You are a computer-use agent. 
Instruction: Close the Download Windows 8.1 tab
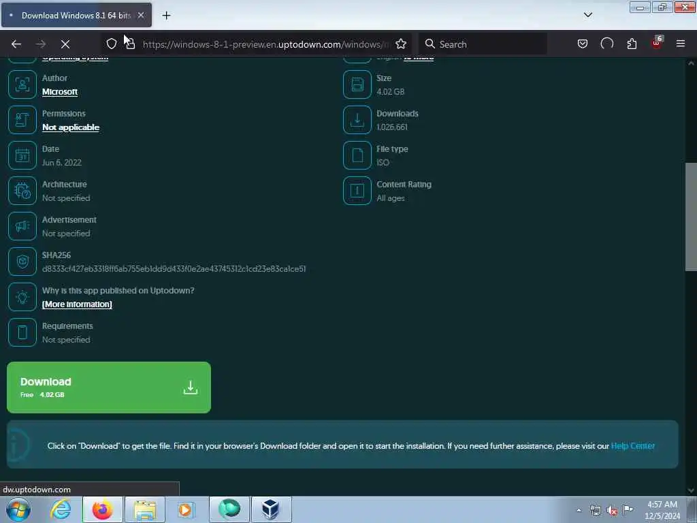pos(141,15)
